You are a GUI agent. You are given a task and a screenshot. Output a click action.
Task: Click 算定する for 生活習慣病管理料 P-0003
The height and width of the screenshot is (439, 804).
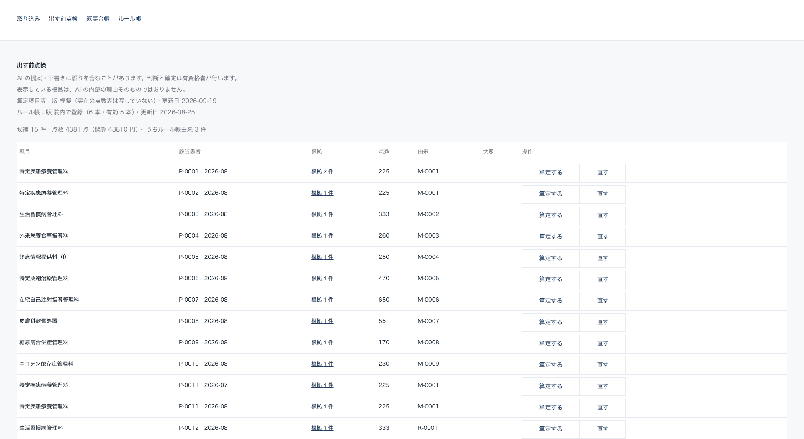click(x=551, y=215)
